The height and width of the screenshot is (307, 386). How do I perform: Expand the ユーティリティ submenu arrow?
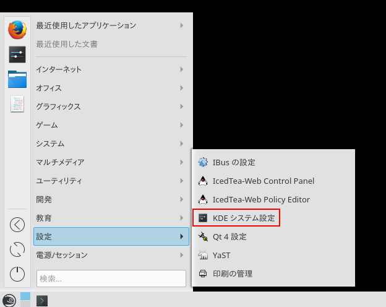(x=182, y=181)
